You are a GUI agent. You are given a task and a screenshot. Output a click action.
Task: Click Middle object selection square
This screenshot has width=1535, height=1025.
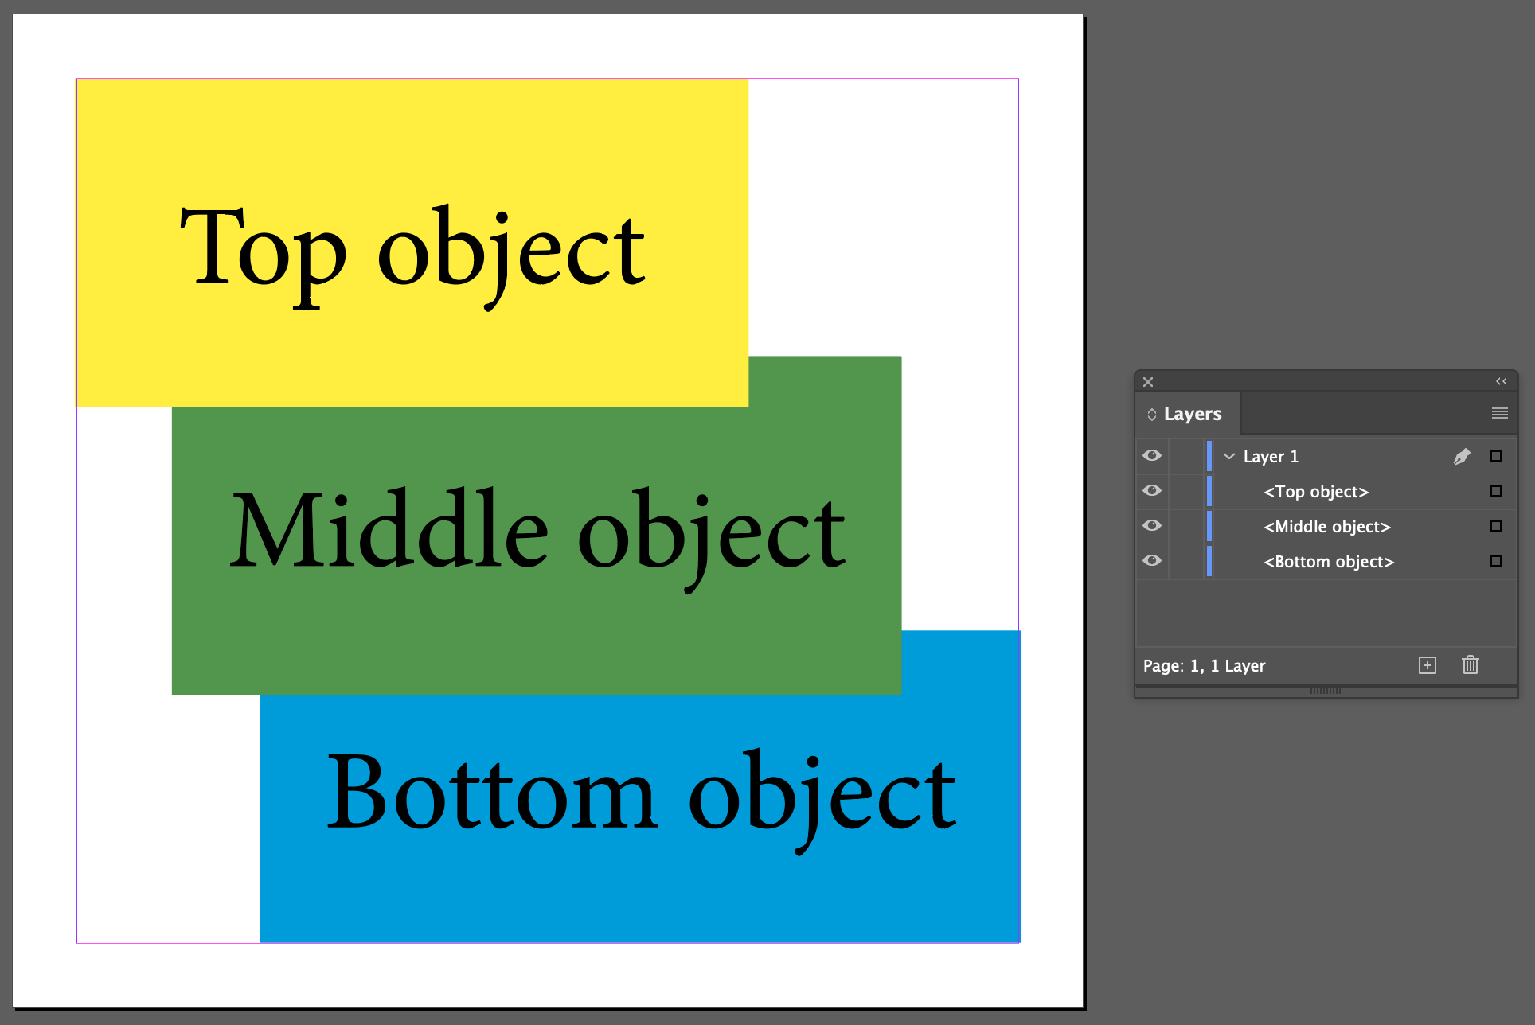coord(1496,526)
